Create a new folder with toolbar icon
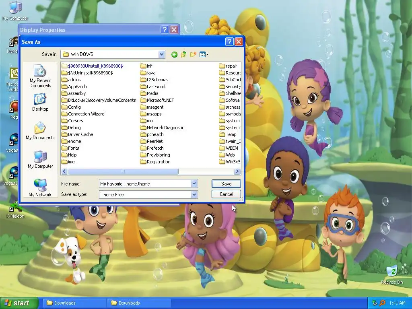Viewport: 412px width, 309px height. pos(193,54)
